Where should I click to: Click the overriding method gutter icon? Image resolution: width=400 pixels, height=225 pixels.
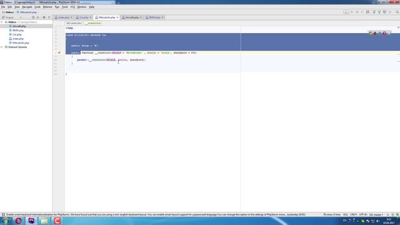(59, 52)
